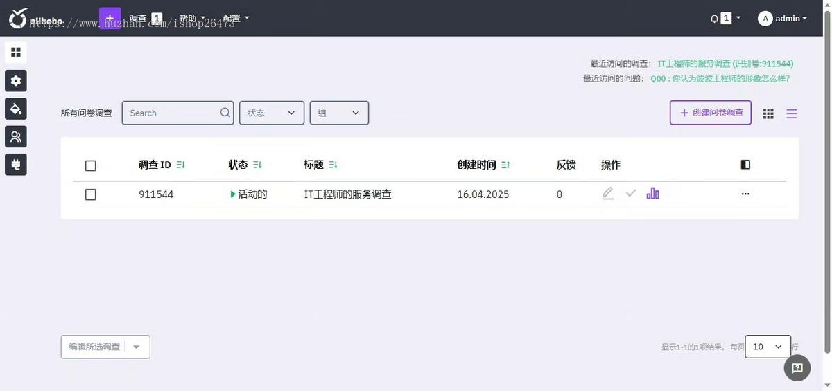Open recent question link Q00
832x391 pixels.
720,78
